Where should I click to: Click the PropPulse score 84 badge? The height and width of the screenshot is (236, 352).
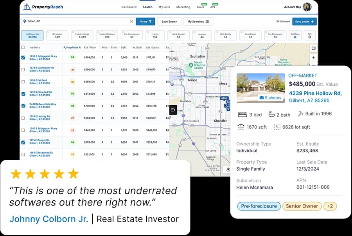coord(72,58)
